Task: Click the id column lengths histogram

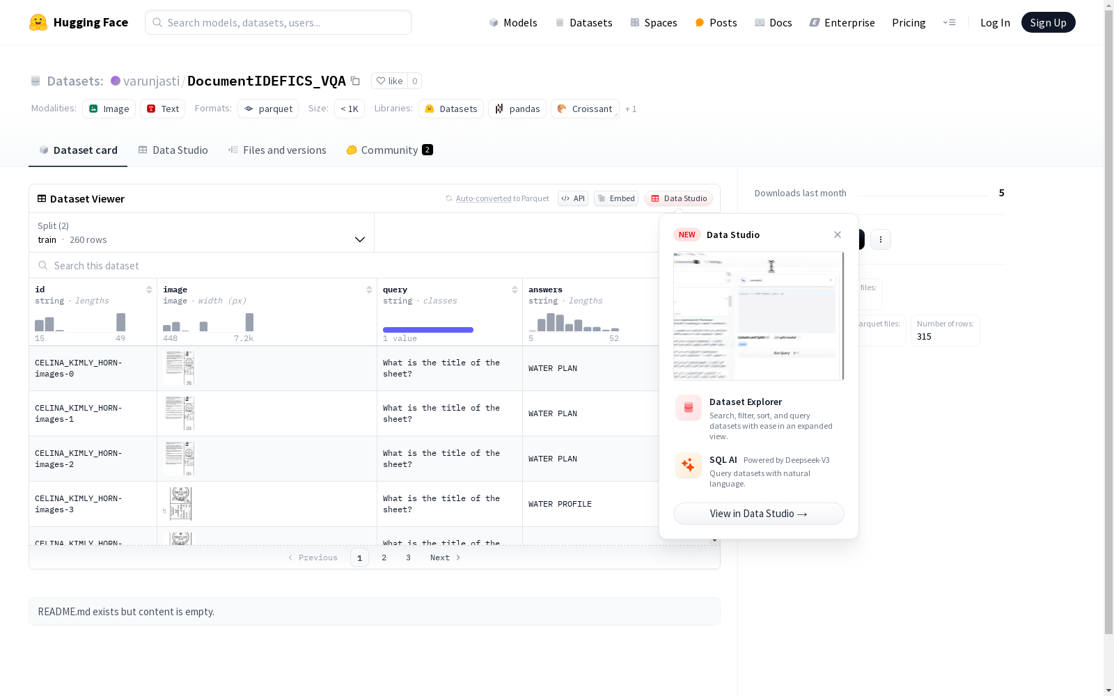Action: [x=80, y=322]
